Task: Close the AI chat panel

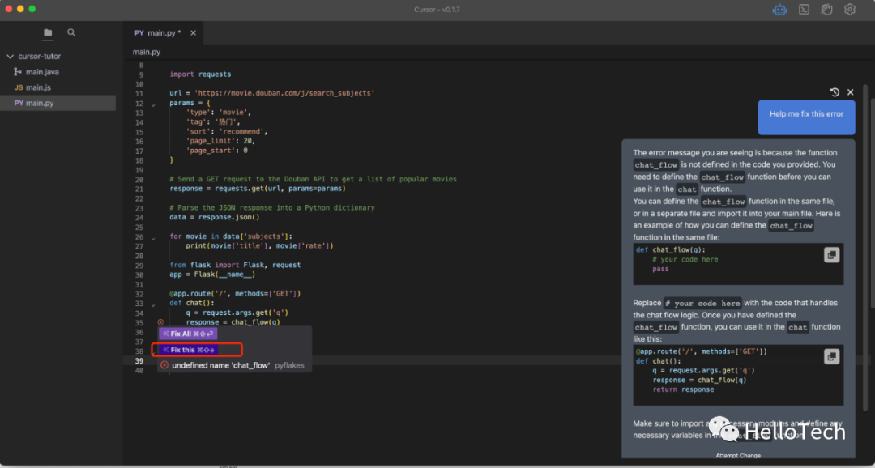Action: pyautogui.click(x=851, y=92)
